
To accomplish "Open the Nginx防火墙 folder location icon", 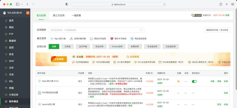I will pyautogui.click(x=179, y=81).
